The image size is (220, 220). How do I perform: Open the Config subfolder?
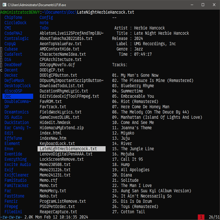46,18
